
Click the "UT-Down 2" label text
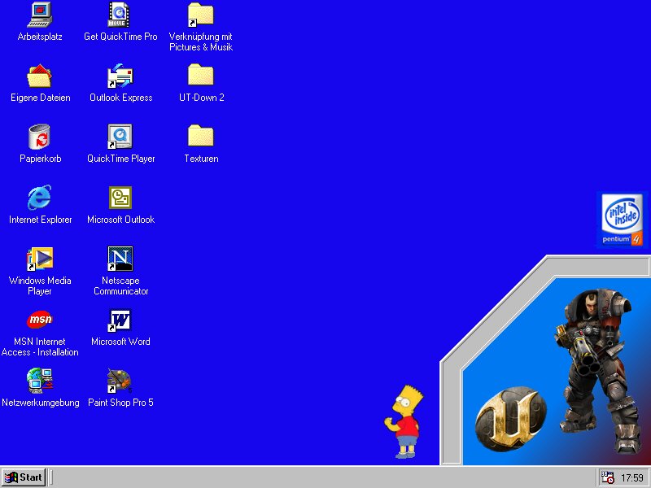click(x=201, y=98)
